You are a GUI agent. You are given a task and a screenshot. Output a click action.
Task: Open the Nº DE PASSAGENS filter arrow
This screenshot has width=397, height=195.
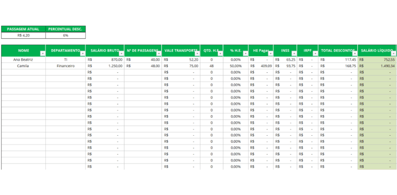(x=159, y=54)
